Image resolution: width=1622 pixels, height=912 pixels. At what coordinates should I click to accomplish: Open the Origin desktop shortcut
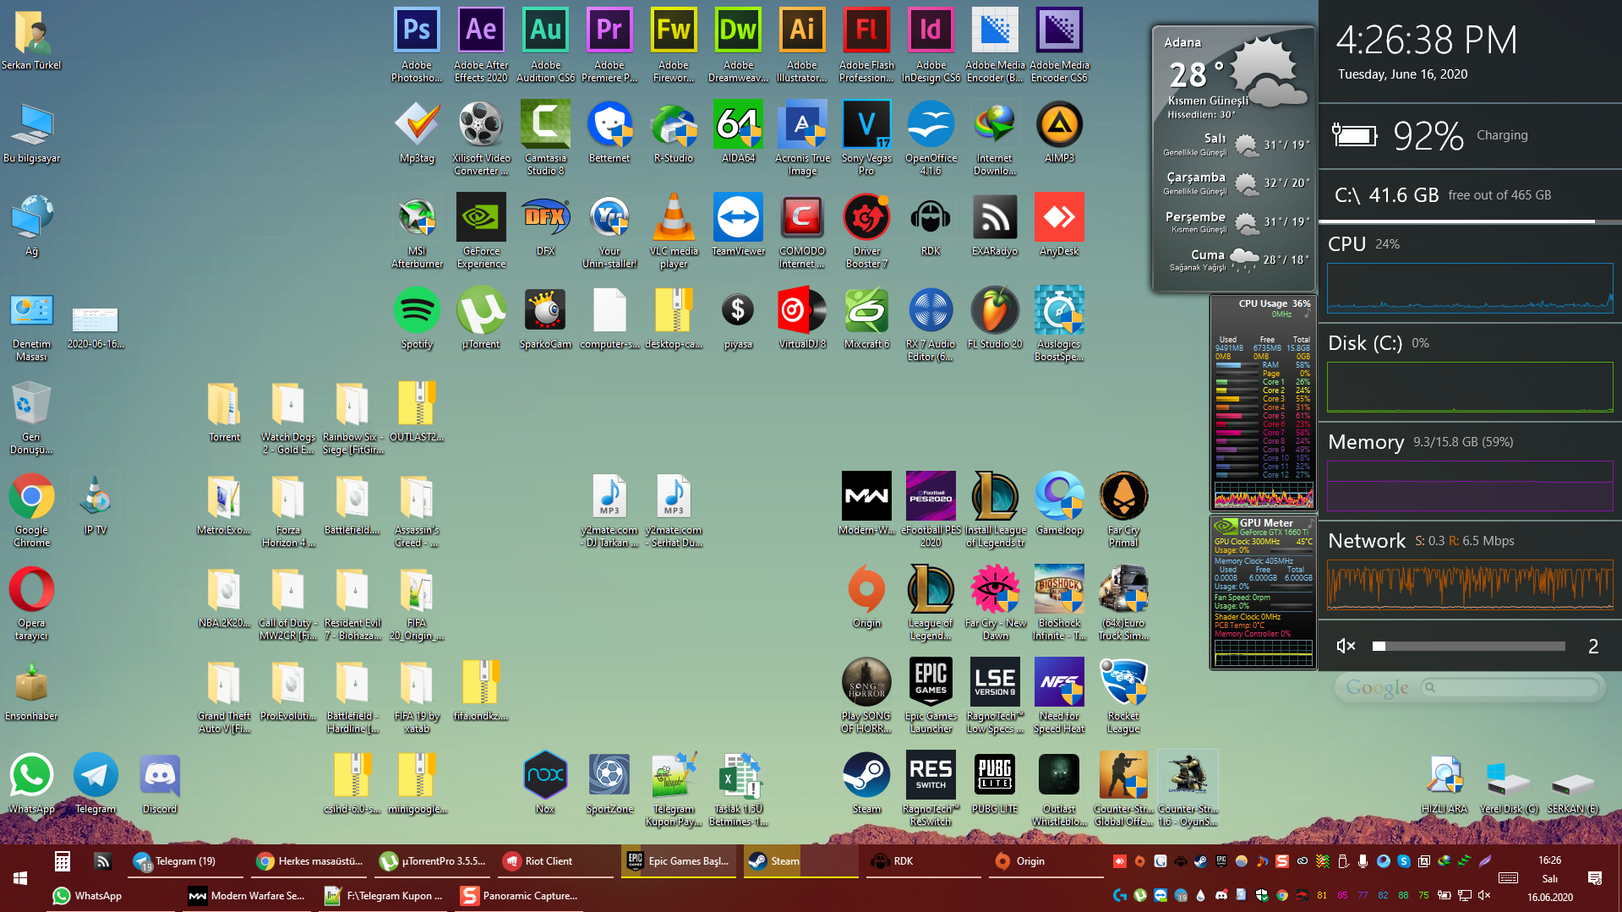click(x=866, y=597)
